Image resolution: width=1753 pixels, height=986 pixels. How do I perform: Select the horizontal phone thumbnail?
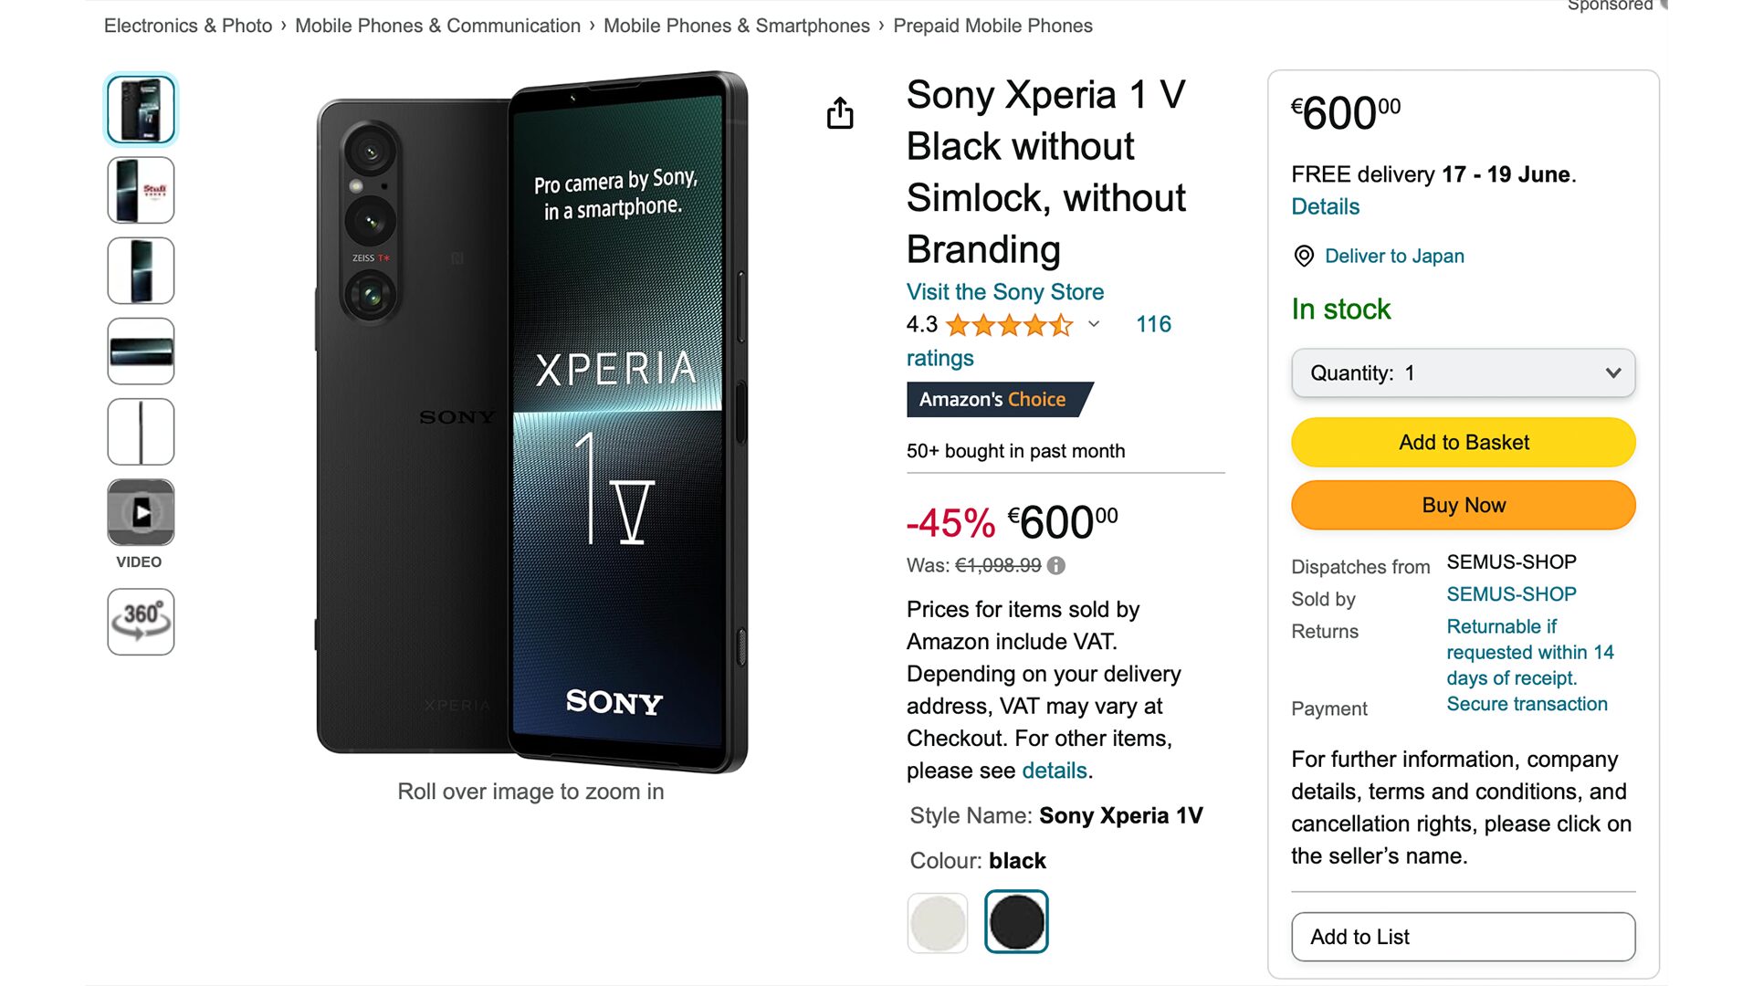coord(141,351)
